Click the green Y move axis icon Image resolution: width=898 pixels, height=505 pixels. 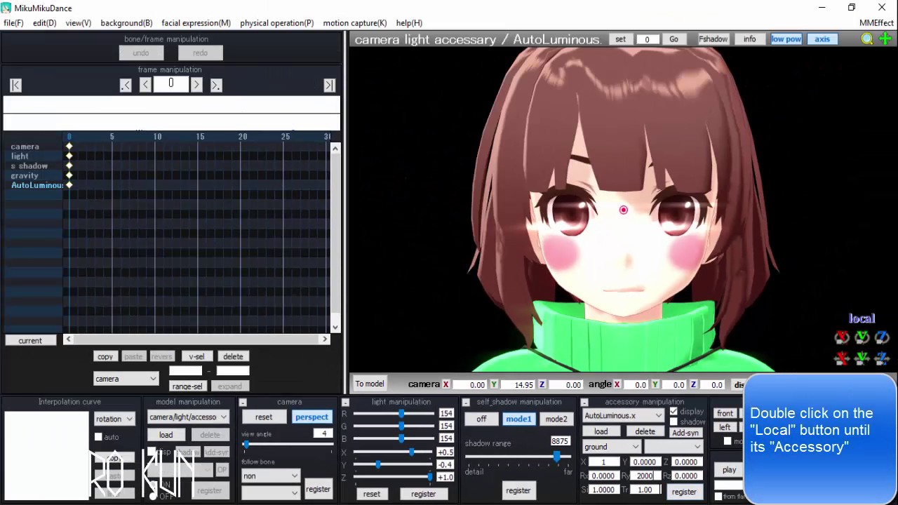point(862,358)
